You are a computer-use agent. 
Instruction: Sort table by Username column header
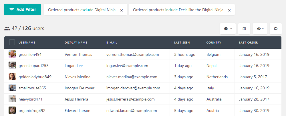(27, 43)
